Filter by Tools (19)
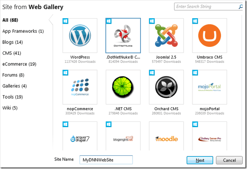Screen dimensions: 247x169 (13, 97)
